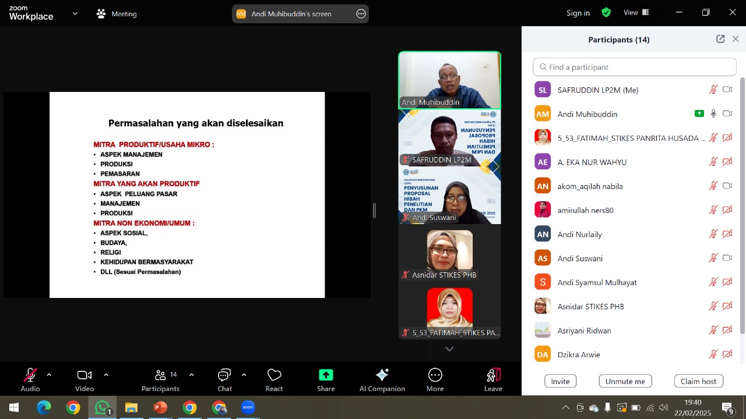Image resolution: width=746 pixels, height=419 pixels.
Task: Open the View layout menu
Action: point(636,12)
